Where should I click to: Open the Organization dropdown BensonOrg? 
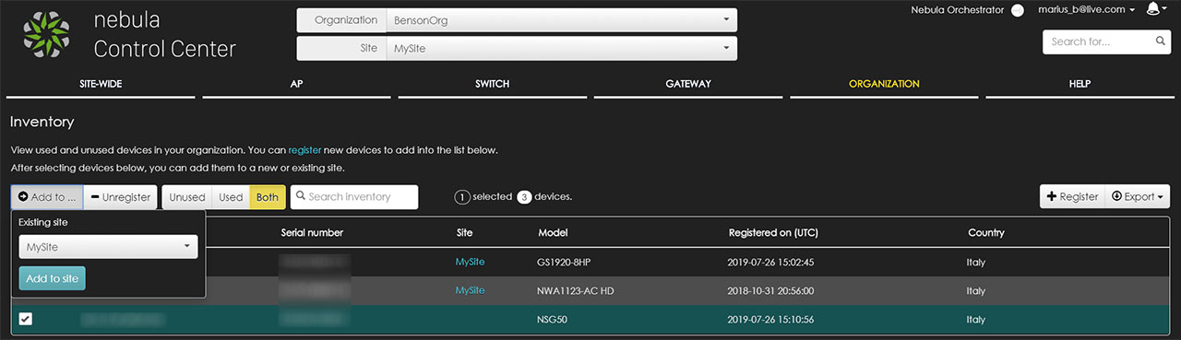pyautogui.click(x=562, y=19)
